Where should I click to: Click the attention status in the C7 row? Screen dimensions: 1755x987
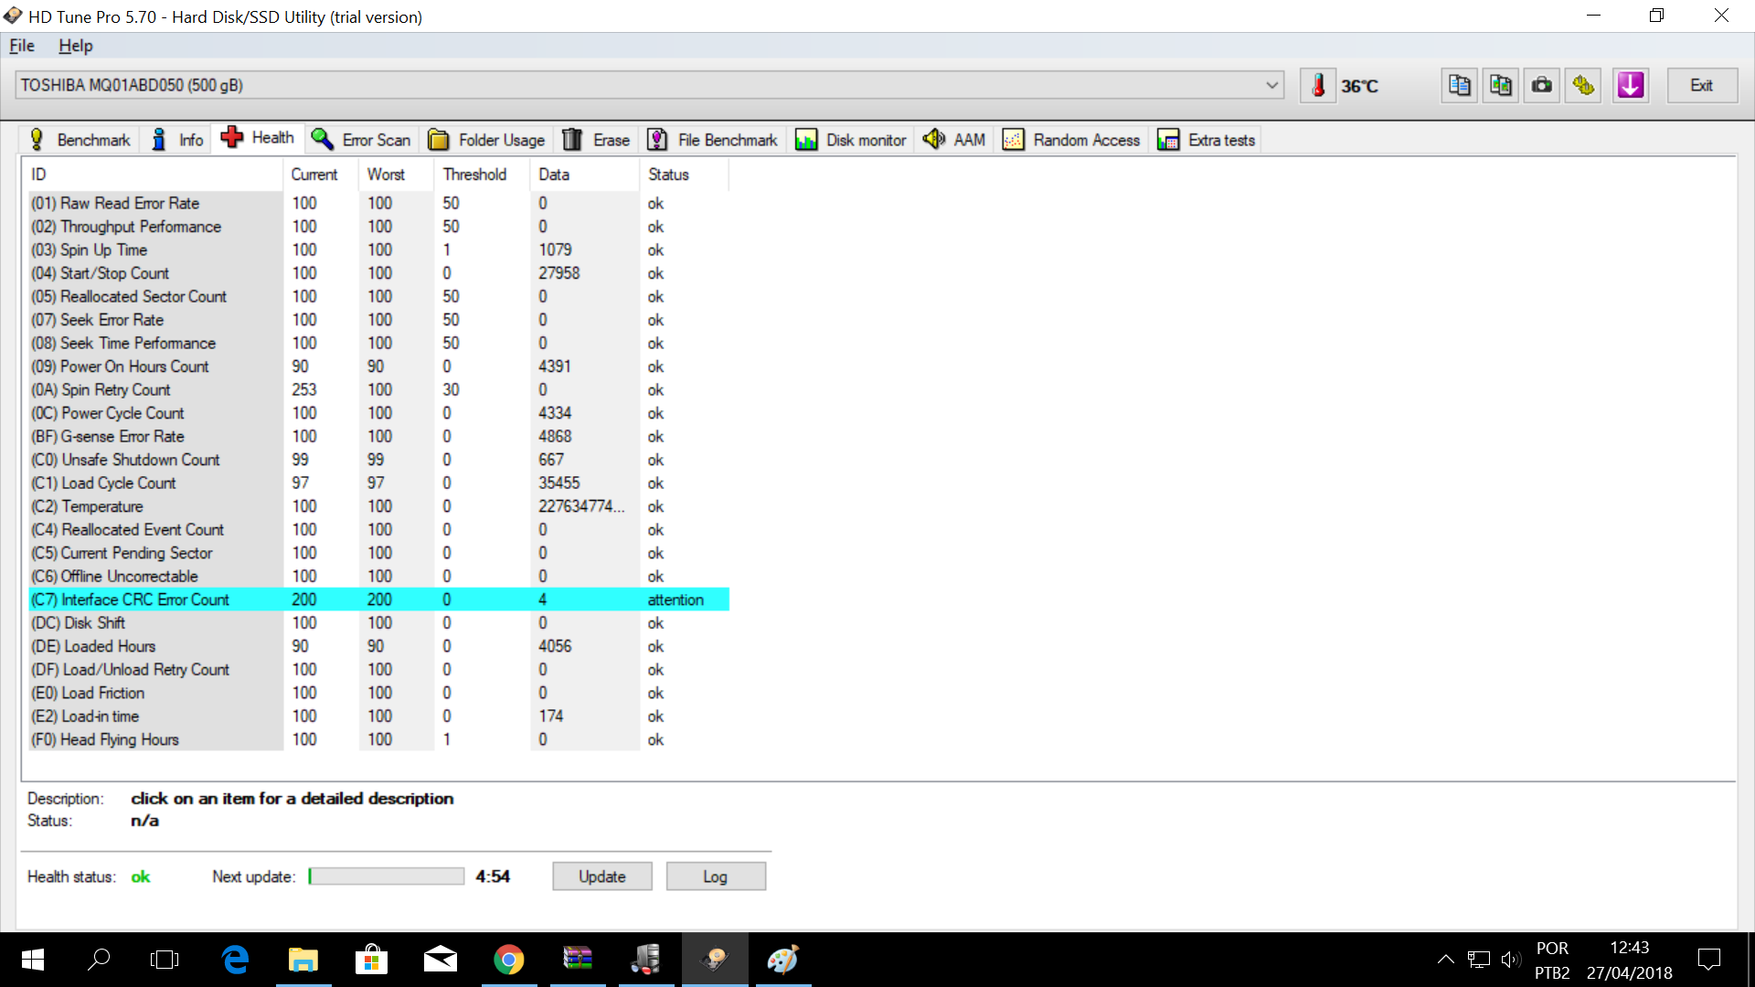675,600
